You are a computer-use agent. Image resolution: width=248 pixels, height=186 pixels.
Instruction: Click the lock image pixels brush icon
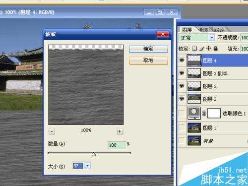click(x=202, y=49)
